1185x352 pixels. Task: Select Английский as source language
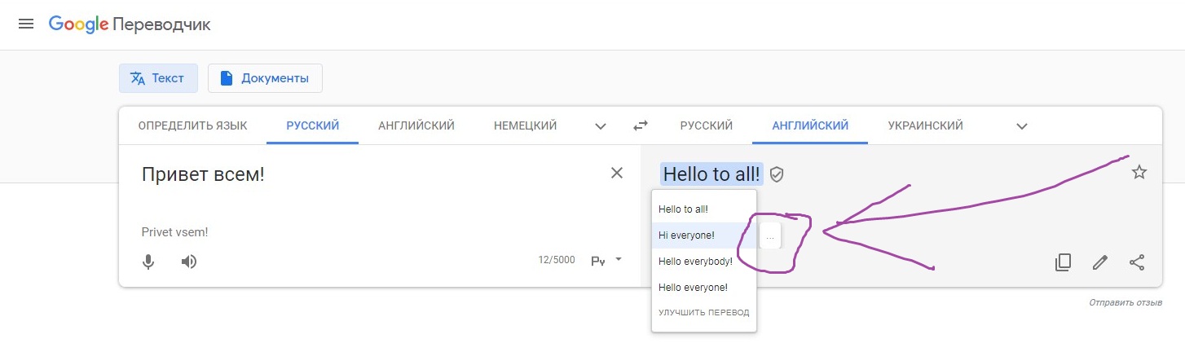tap(416, 125)
